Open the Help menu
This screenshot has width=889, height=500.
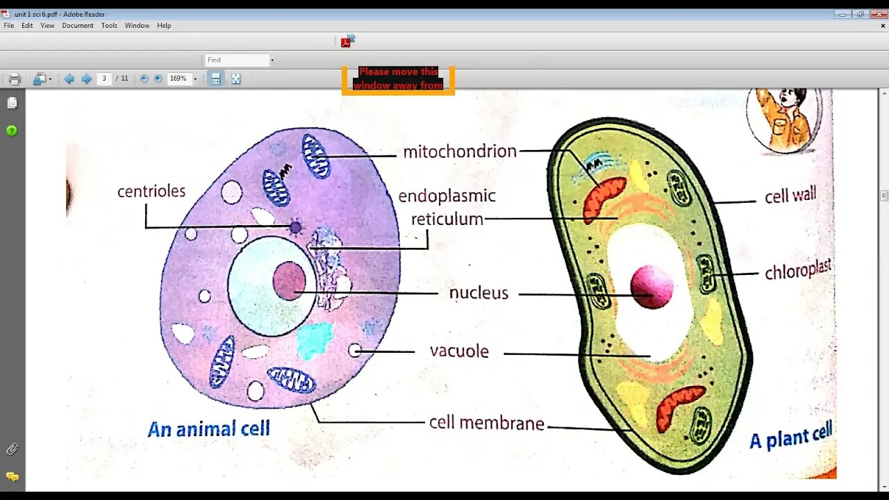pos(164,26)
